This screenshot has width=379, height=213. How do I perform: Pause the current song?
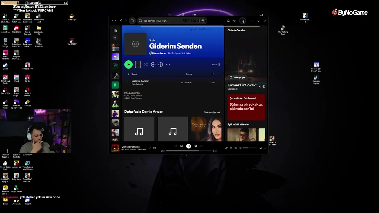click(x=189, y=146)
